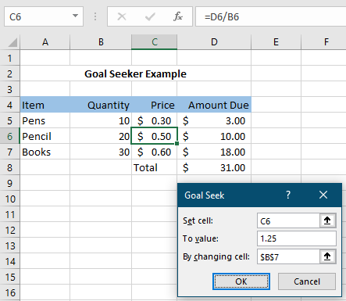Select row 8 header

pos(10,167)
